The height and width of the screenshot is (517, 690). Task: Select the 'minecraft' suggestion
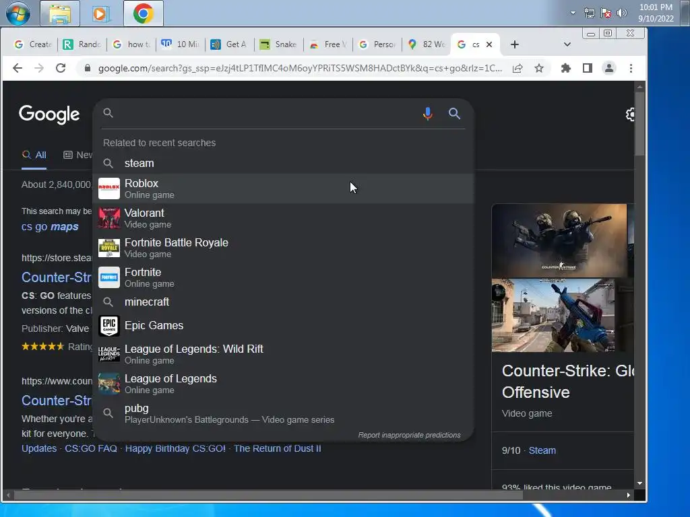coord(283,302)
